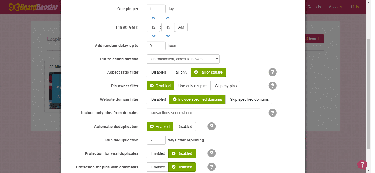
Task: Open help icon for Protection for viral duplicates
Action: (212, 153)
